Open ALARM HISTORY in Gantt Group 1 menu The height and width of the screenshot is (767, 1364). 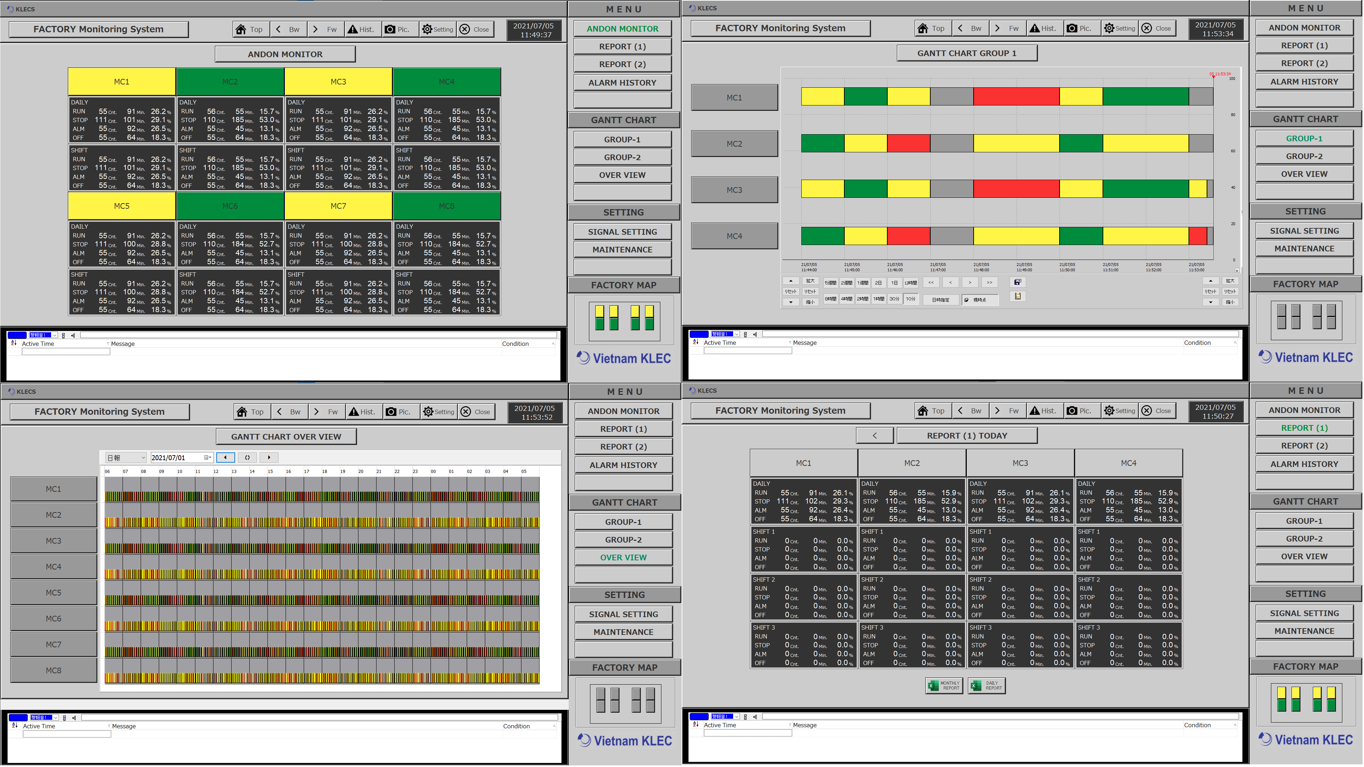coord(1305,82)
